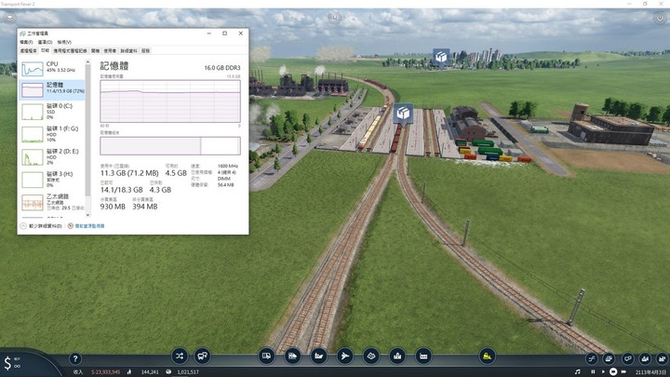
Task: Click the in-game date display
Action: [650, 372]
